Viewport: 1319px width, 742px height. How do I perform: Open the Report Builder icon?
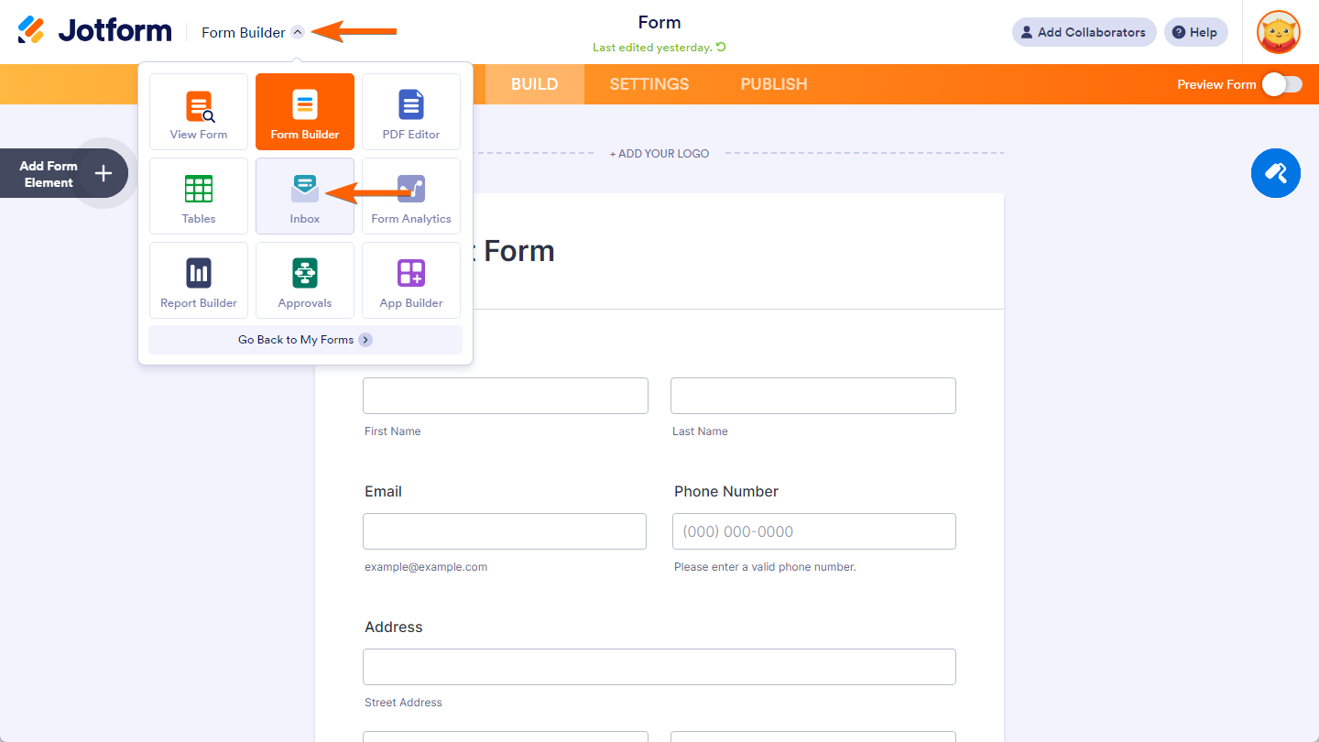[198, 279]
